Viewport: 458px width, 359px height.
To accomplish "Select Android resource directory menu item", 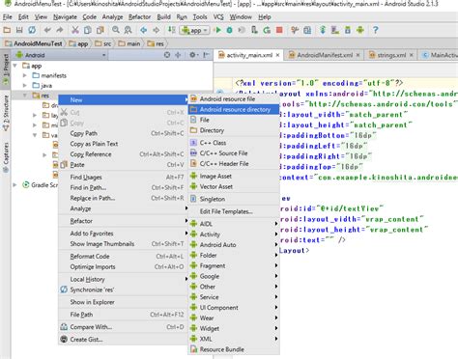I will coord(234,110).
